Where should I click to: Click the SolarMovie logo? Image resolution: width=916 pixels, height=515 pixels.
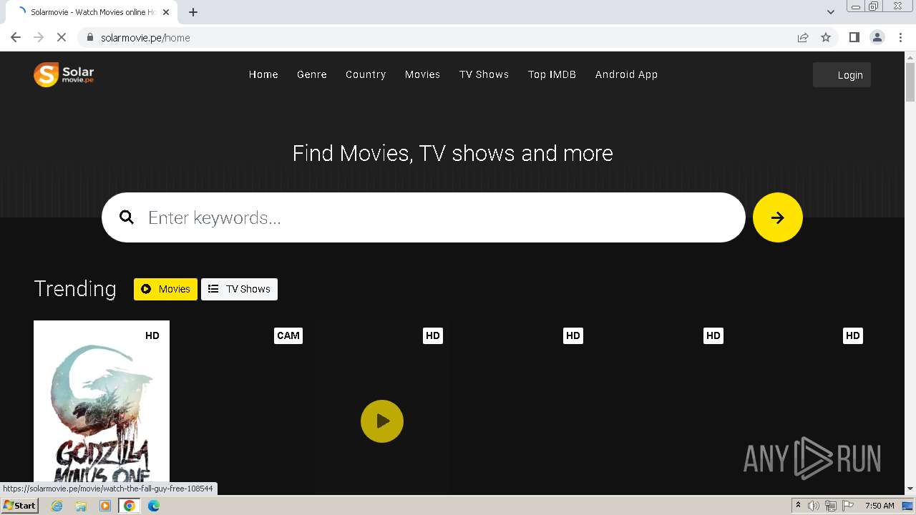[x=64, y=74]
